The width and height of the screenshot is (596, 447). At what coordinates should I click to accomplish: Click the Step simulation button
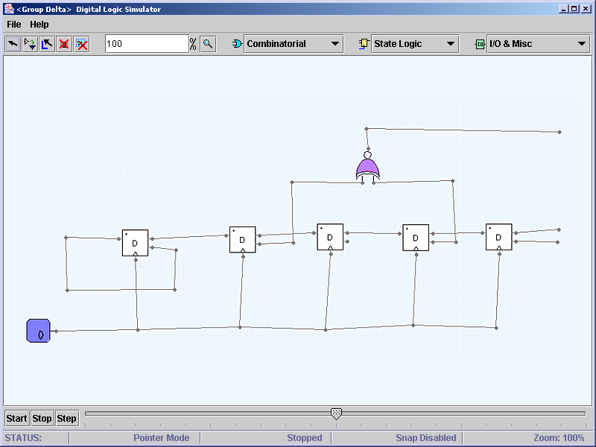pyautogui.click(x=67, y=418)
